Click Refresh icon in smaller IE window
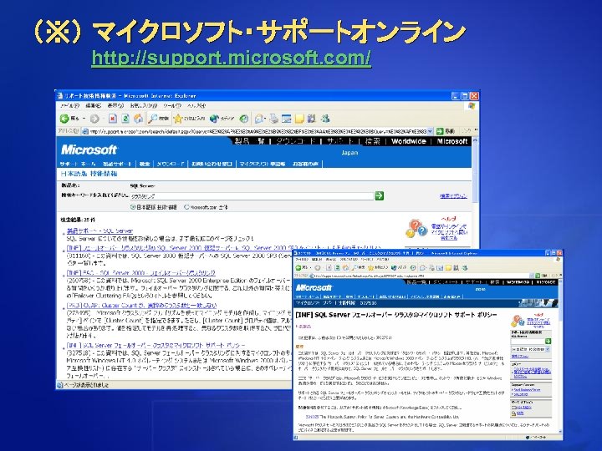602x451 pixels. (x=337, y=268)
